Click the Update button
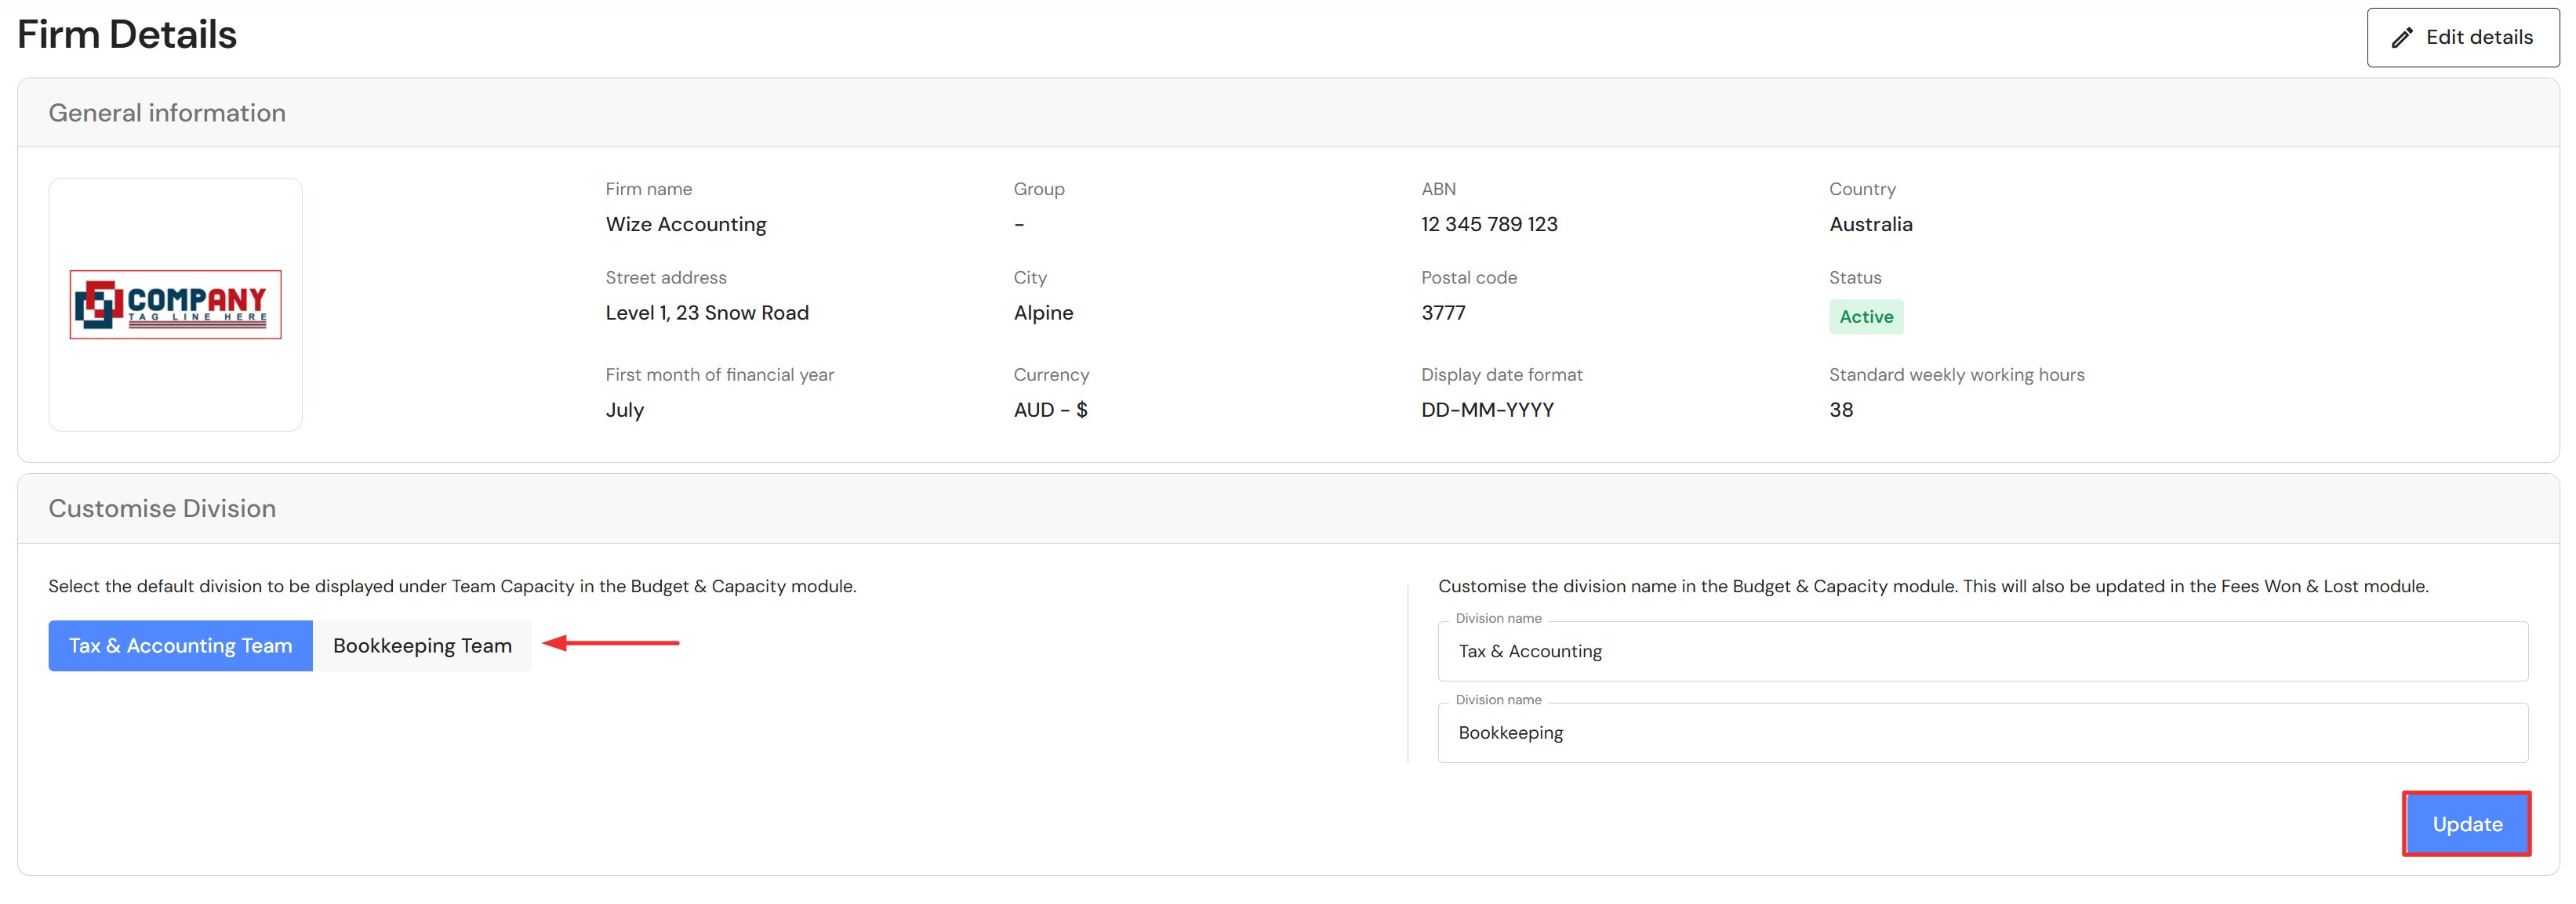This screenshot has width=2576, height=904. (2466, 824)
